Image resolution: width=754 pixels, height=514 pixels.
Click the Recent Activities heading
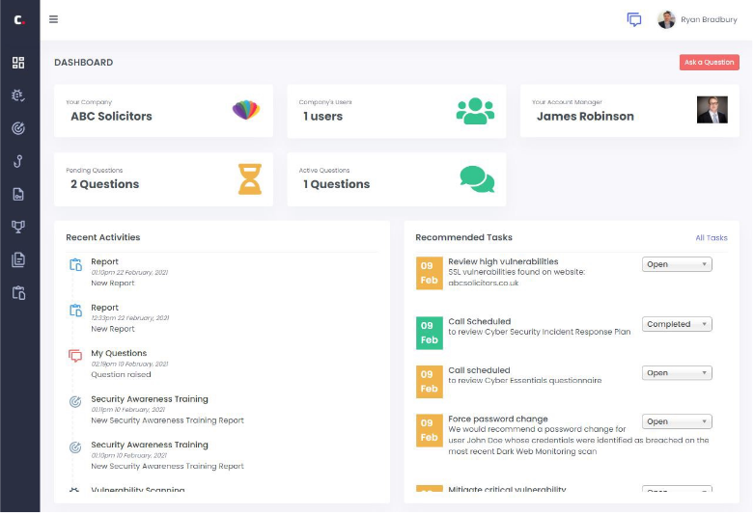click(103, 237)
